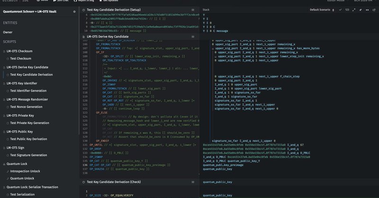Open template settings gear beside Quantumroot title
This screenshot has height=198, width=379.
click(74, 11)
